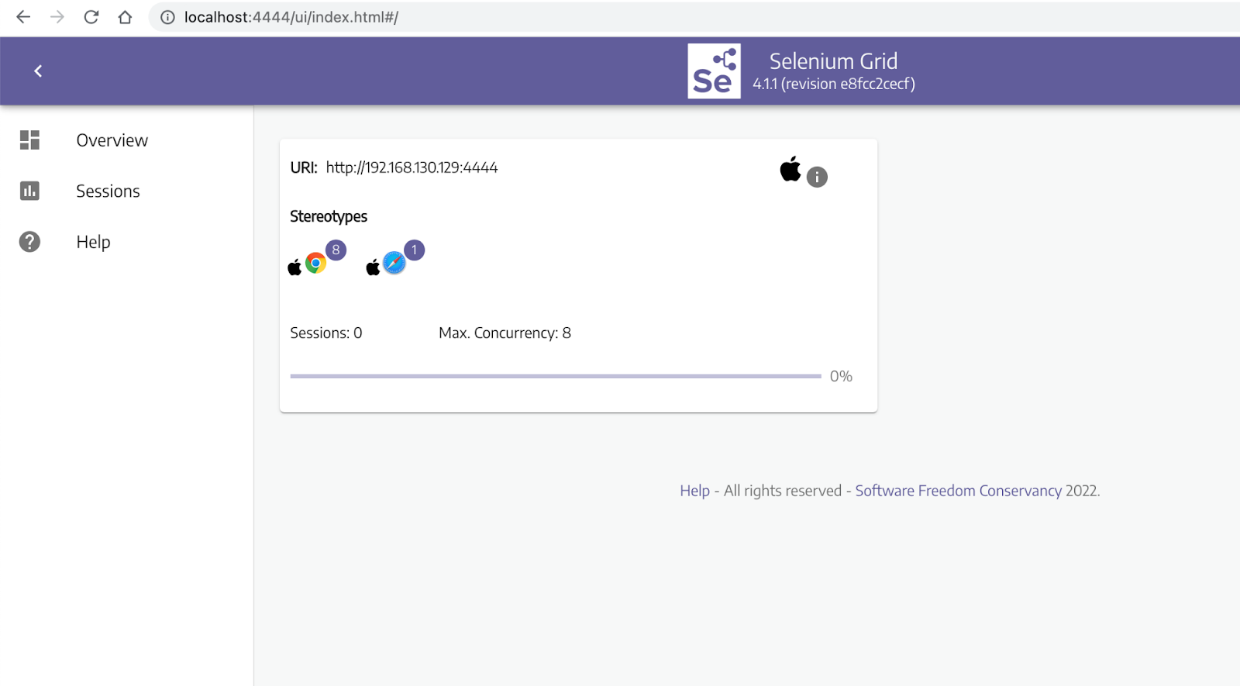Click the node info icon
The height and width of the screenshot is (686, 1240).
pyautogui.click(x=817, y=178)
